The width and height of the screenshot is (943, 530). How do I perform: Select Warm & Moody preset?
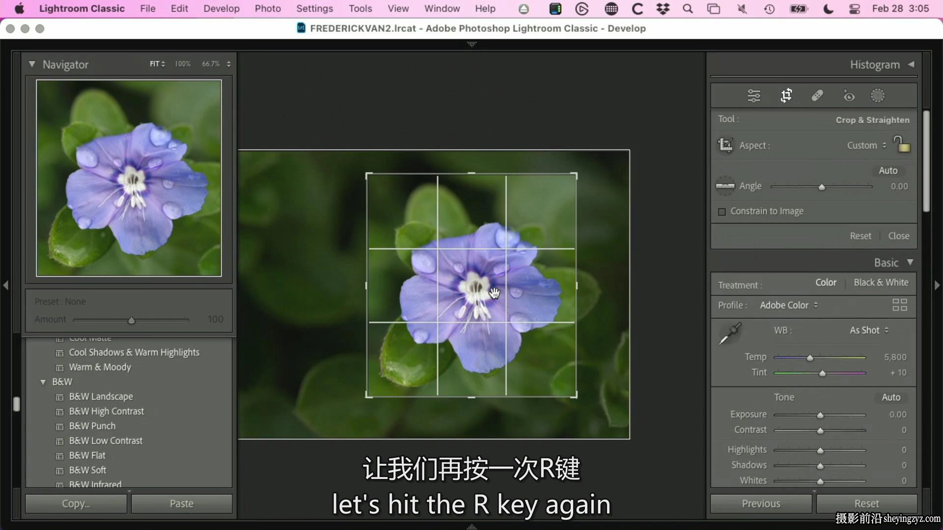tap(100, 367)
